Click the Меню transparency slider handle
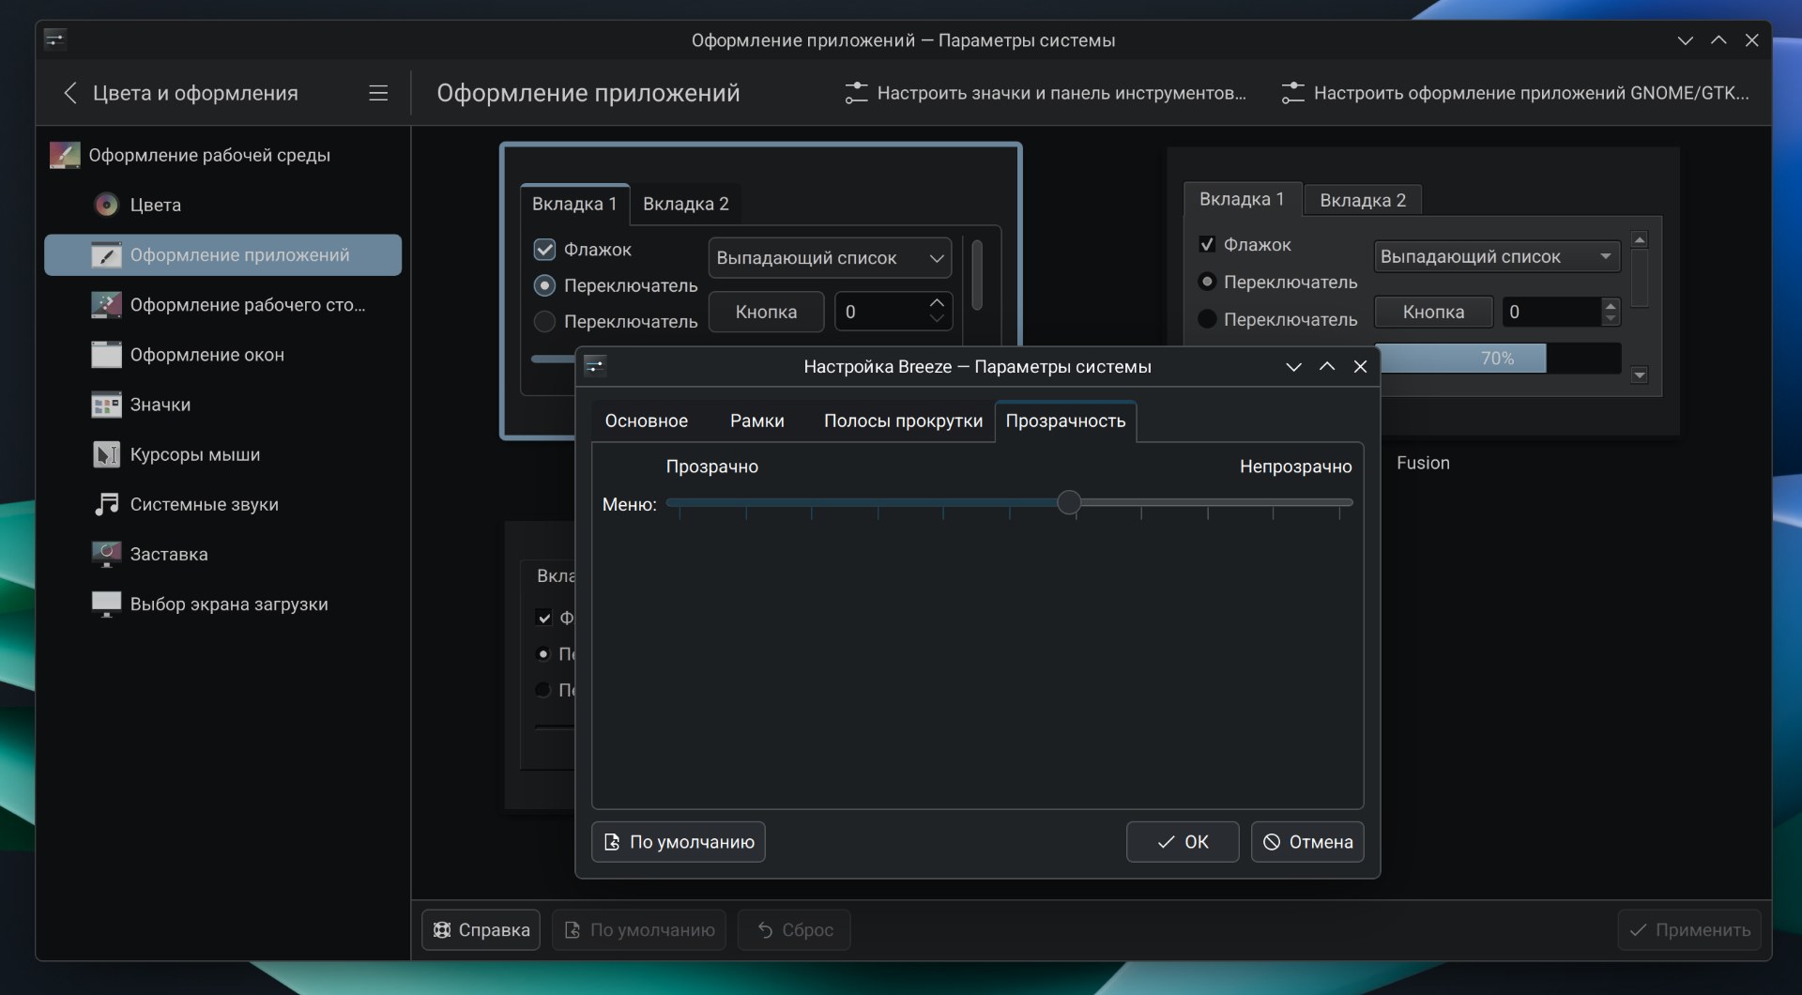1802x995 pixels. click(x=1068, y=503)
